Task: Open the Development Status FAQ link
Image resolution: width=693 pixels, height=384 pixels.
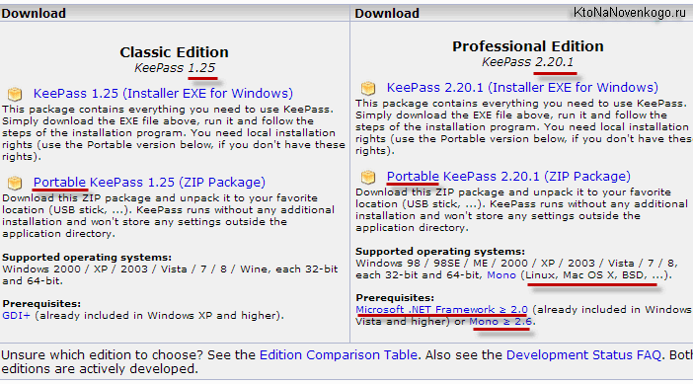Action: tap(583, 354)
